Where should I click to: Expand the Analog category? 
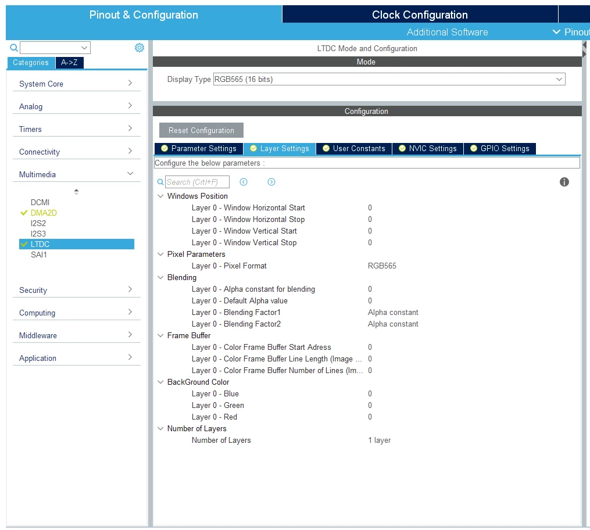click(76, 106)
